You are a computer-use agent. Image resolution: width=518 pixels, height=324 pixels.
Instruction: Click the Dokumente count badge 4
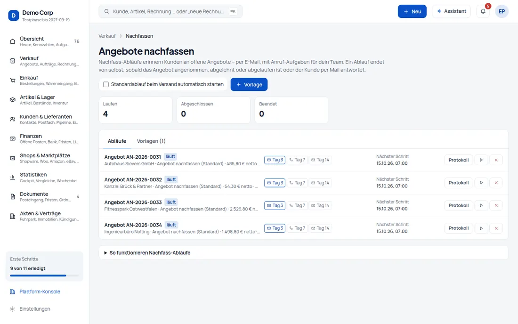click(78, 196)
